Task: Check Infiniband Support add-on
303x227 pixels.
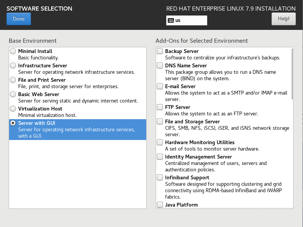Action: (x=160, y=177)
